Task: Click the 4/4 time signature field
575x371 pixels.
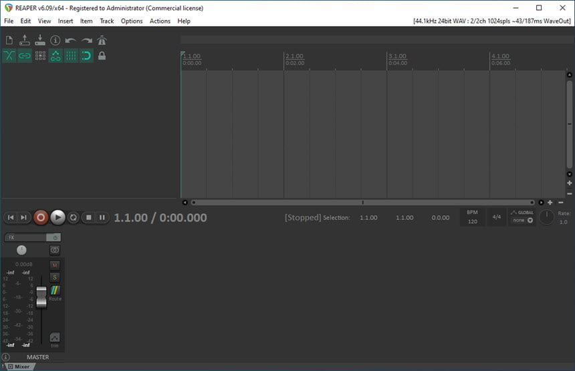Action: pos(497,217)
